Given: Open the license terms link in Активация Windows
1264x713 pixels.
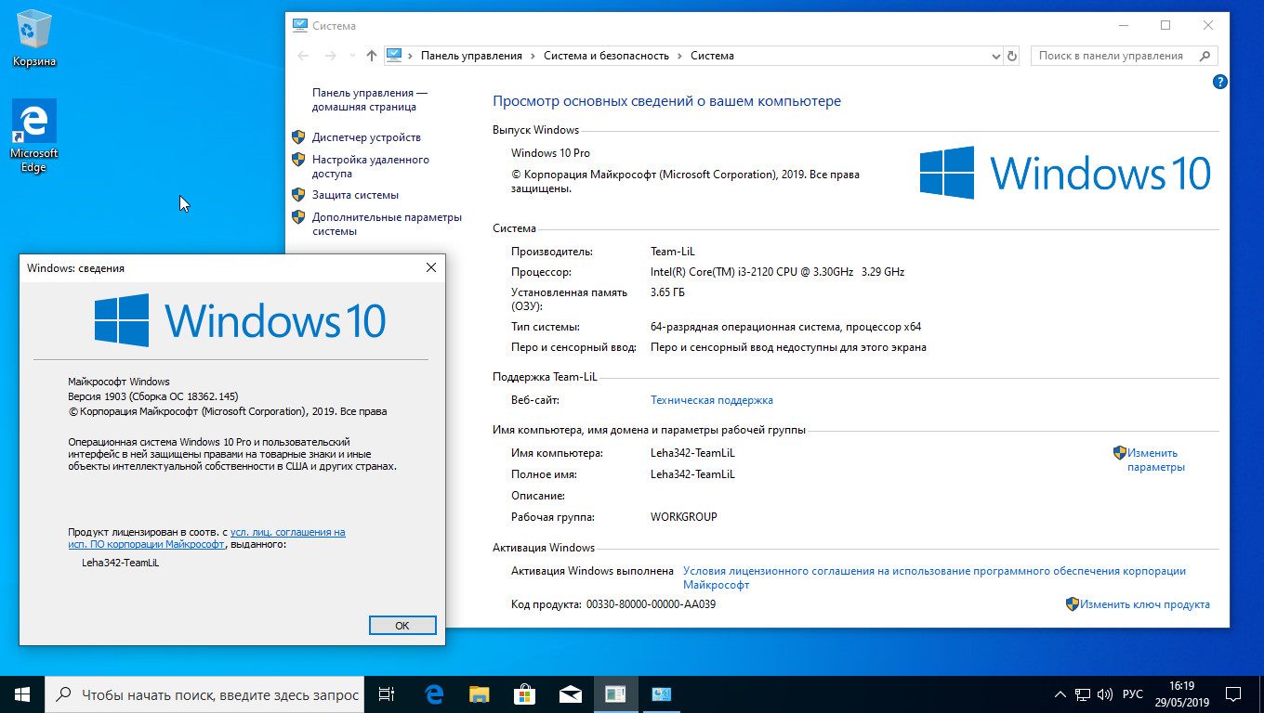Looking at the screenshot, I should coord(934,577).
